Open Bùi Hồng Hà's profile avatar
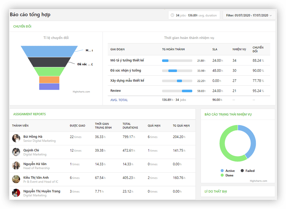The image size is (286, 209). [x=16, y=138]
